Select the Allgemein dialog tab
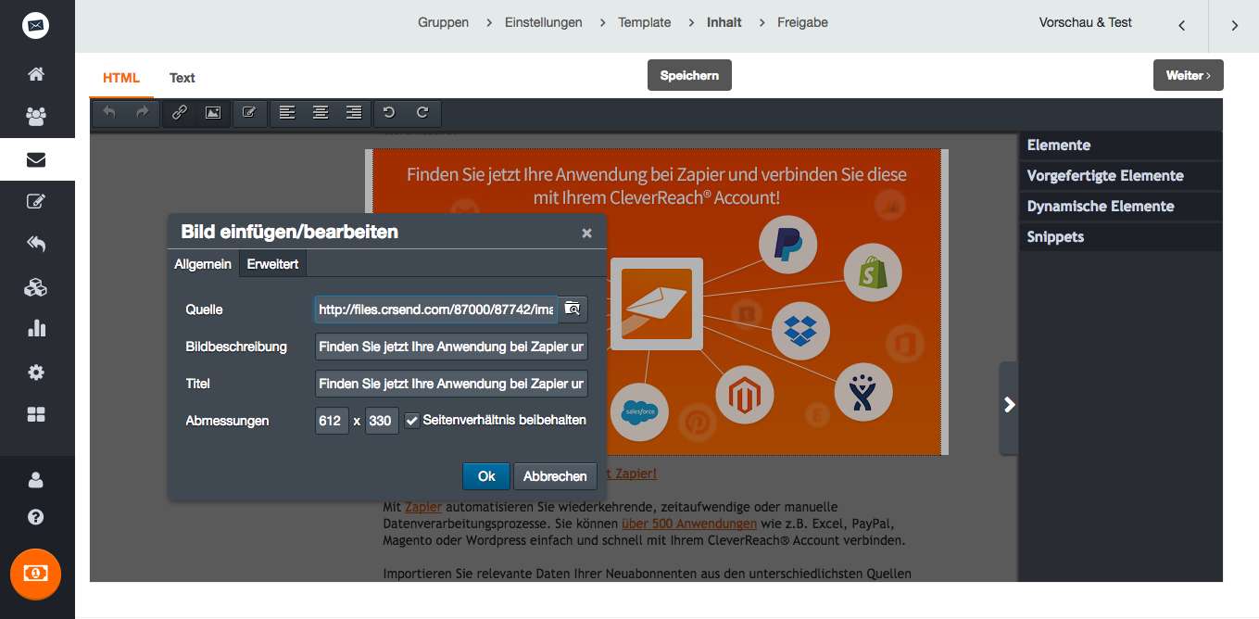This screenshot has height=619, width=1259. tap(203, 264)
